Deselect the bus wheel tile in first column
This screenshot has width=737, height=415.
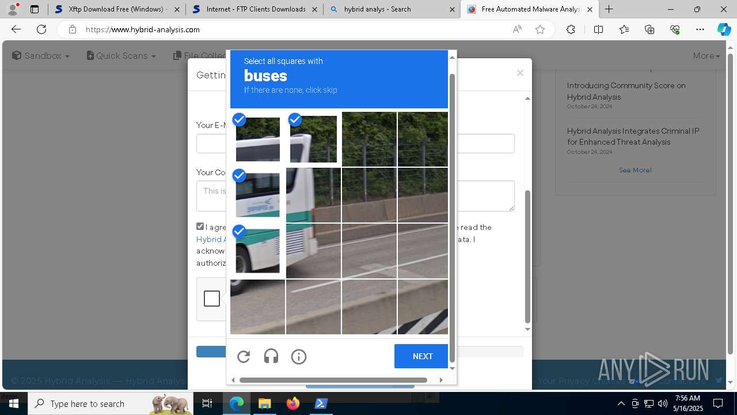click(x=257, y=251)
